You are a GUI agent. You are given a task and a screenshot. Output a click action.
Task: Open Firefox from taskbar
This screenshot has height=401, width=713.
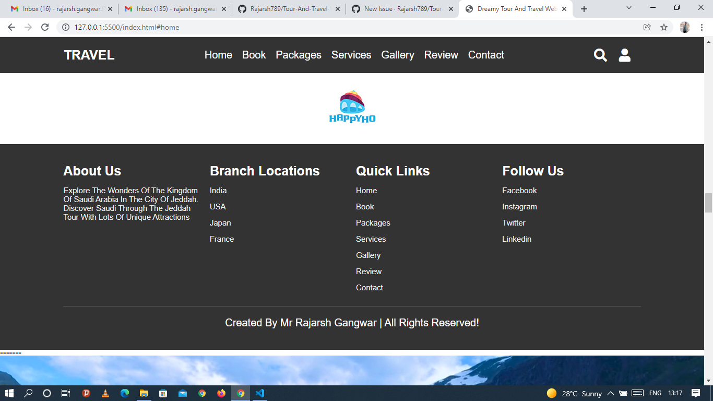[221, 393]
